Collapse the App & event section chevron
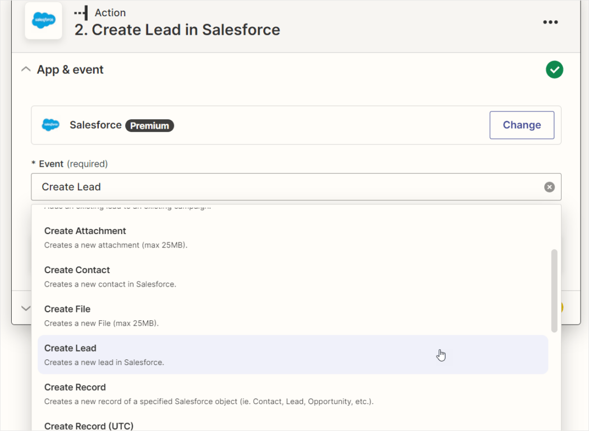The height and width of the screenshot is (431, 589). click(26, 69)
